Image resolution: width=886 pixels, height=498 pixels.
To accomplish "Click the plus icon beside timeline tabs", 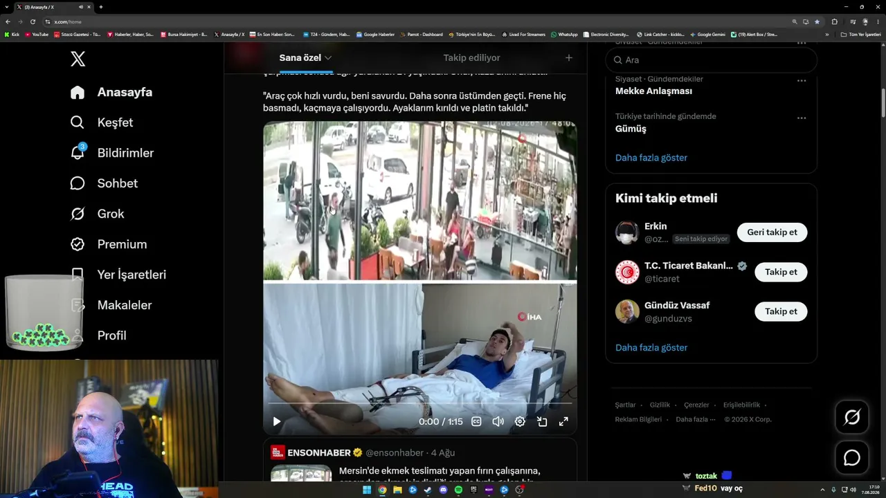I will pyautogui.click(x=569, y=58).
